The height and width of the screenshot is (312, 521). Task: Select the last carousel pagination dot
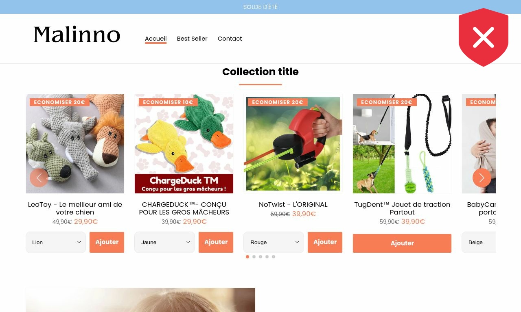coord(274,257)
